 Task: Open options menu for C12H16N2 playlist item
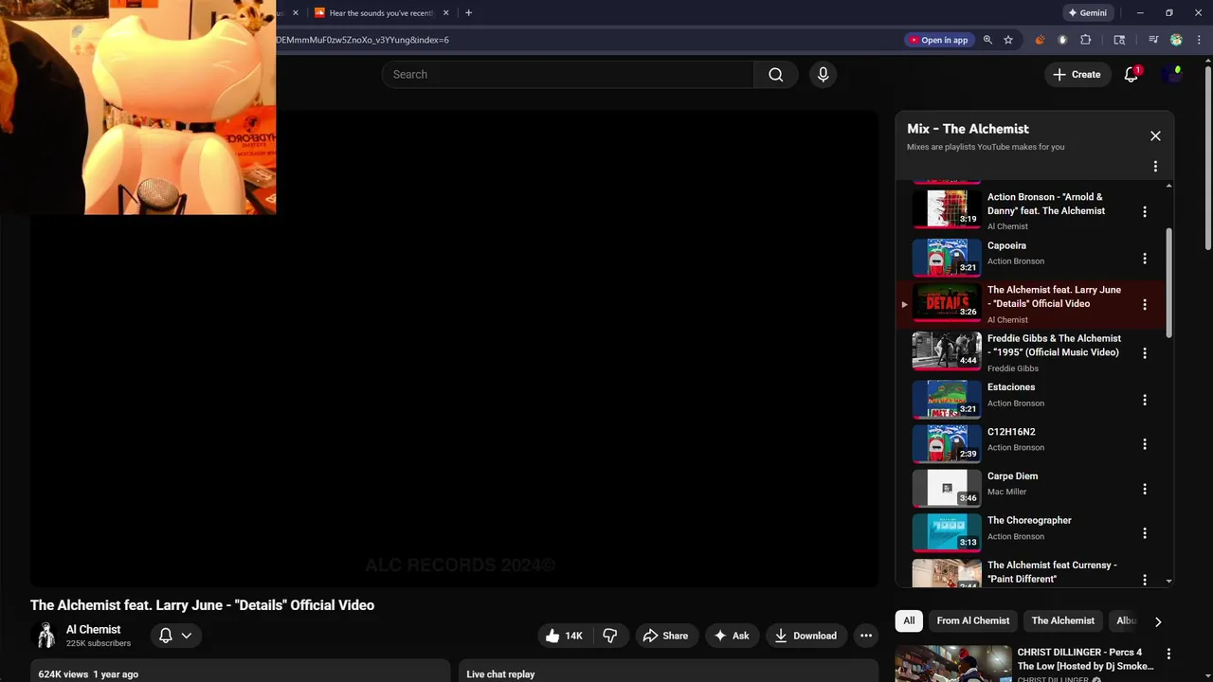(1144, 443)
